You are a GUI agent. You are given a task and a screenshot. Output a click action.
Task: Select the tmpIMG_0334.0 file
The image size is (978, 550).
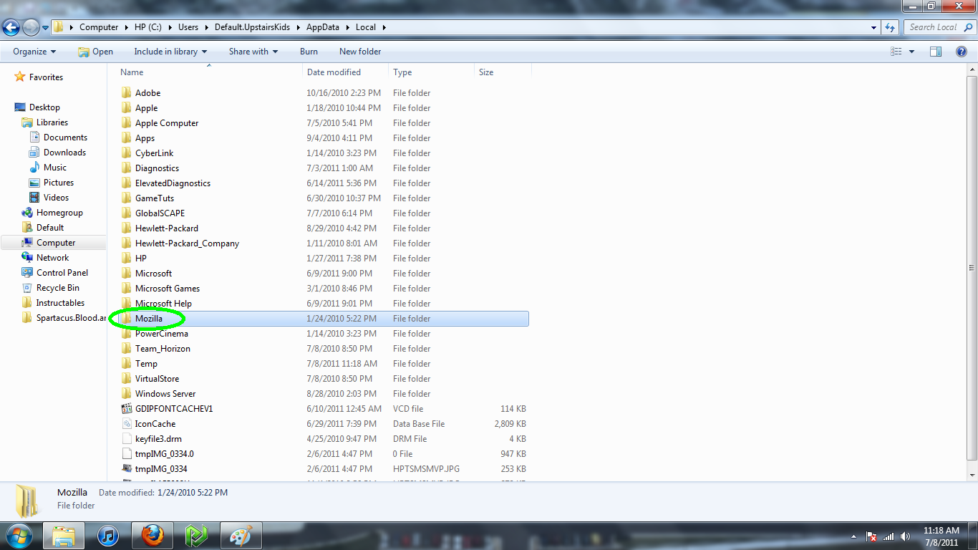pyautogui.click(x=164, y=454)
